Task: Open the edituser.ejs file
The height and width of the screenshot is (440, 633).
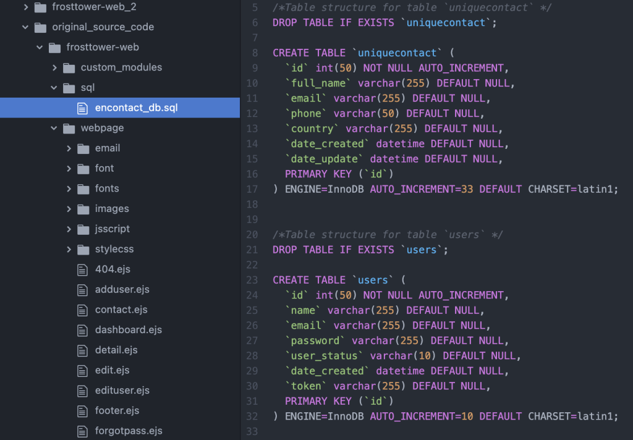Action: [122, 391]
